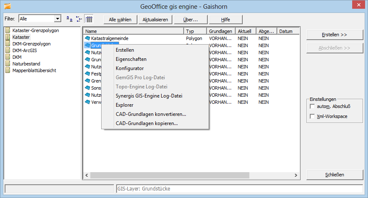Click the Polygon type cell of Katastralgemeinde
This screenshot has height=198, width=368.
pos(194,38)
